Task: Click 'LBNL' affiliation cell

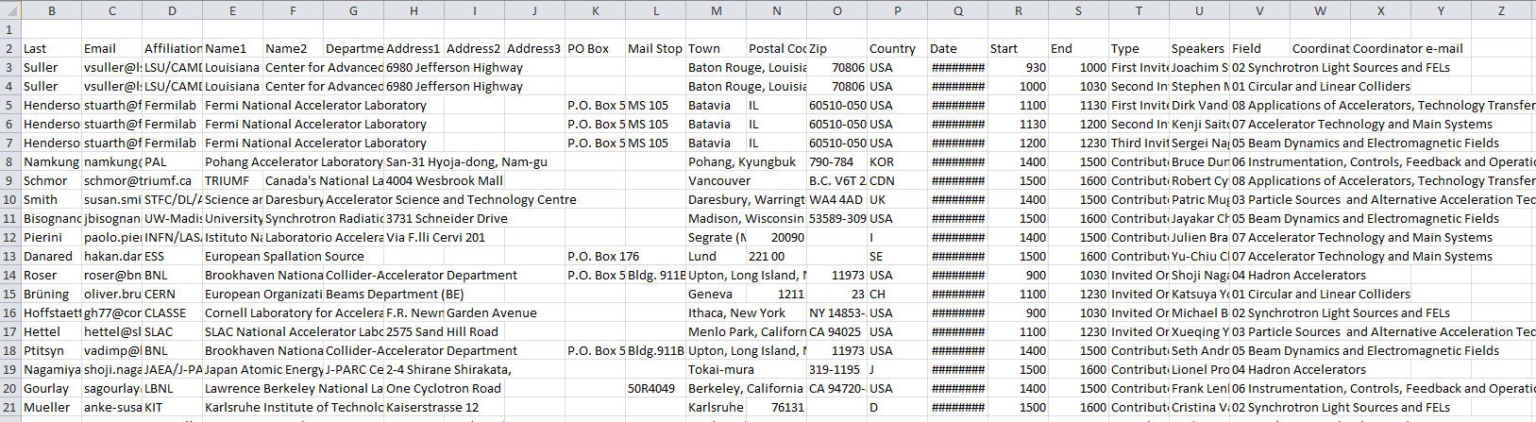Action: [x=172, y=388]
